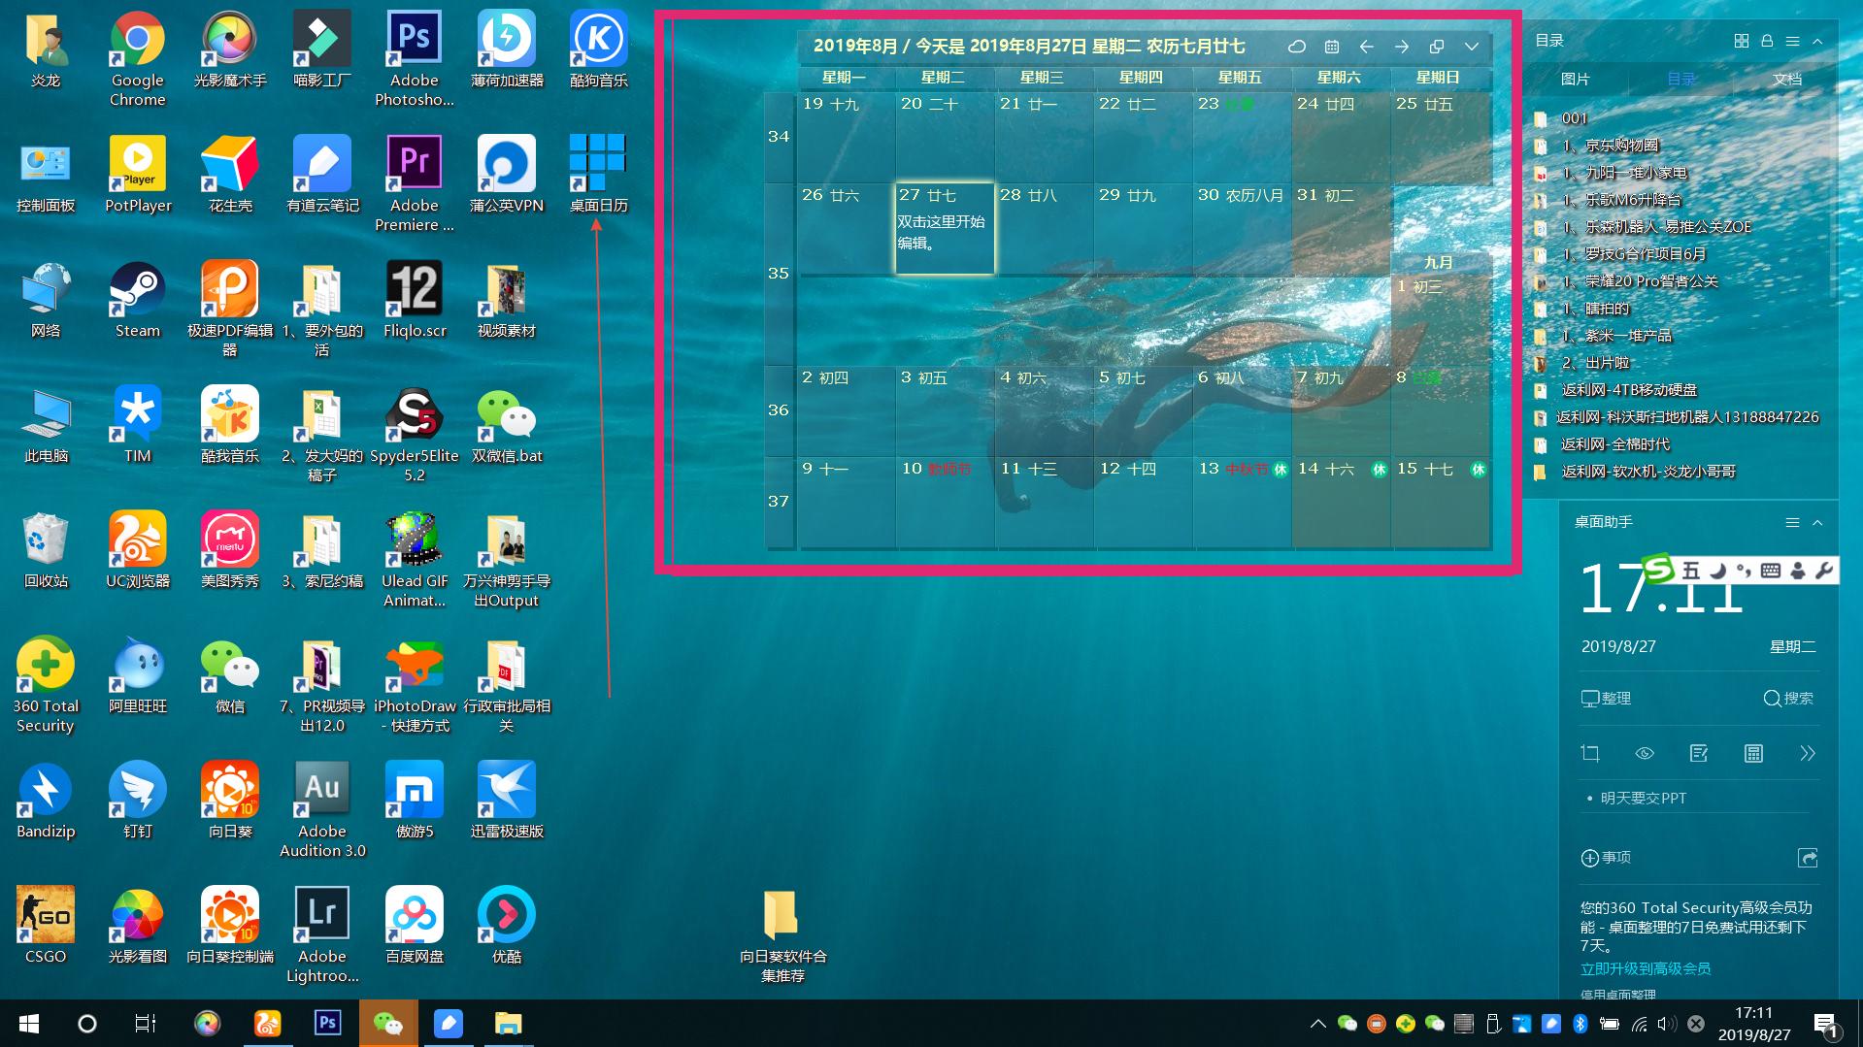Go to previous month with the left arrow
Screen dimensions: 1863x1047
pos(1367,46)
